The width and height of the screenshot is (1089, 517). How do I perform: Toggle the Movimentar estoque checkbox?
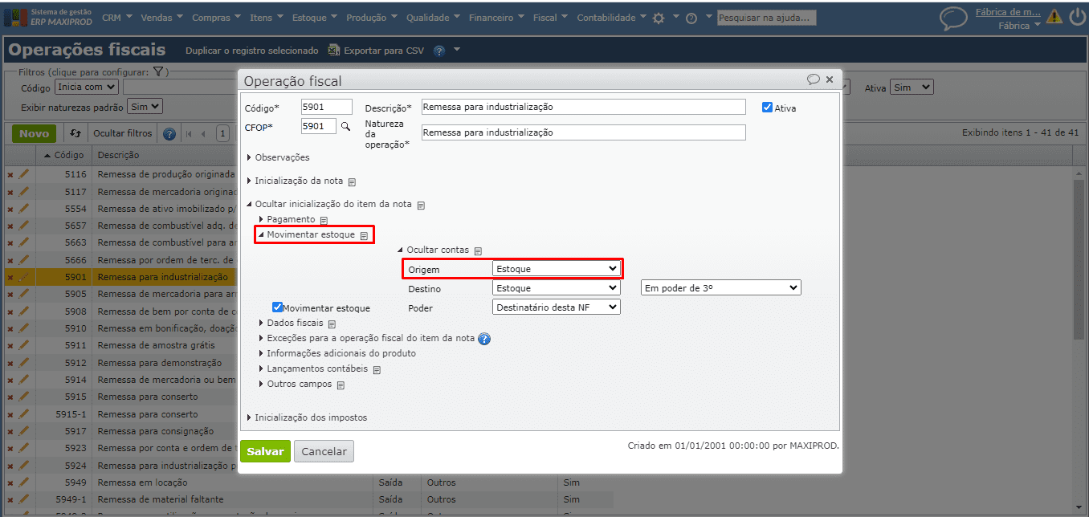[x=277, y=307]
